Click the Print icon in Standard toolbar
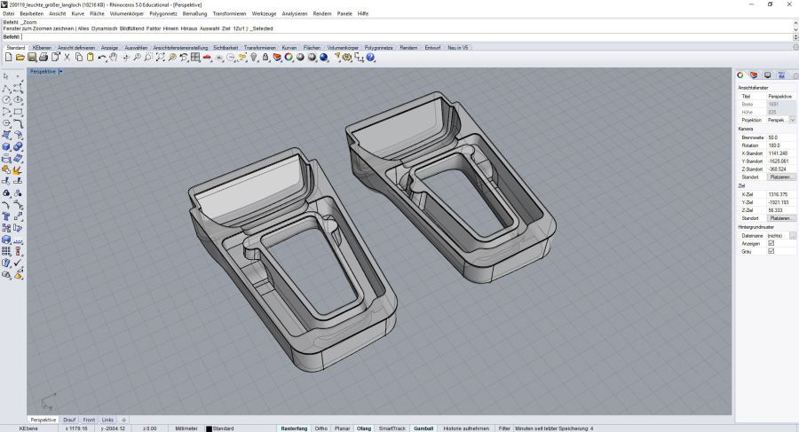The width and height of the screenshot is (799, 432). [43, 57]
